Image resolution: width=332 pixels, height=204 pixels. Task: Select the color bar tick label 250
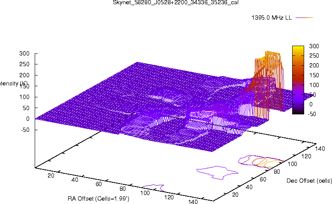[x=314, y=55]
